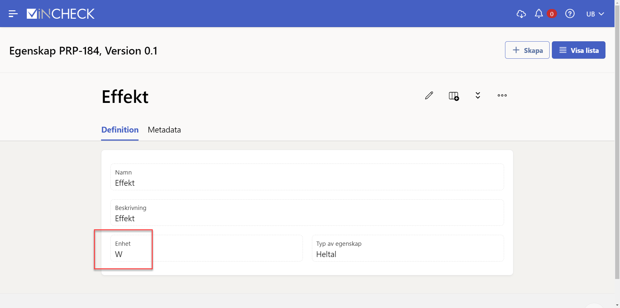Click the Typ av egenskap field

(x=408, y=248)
